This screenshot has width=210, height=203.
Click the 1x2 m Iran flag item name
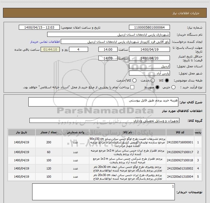[x=128, y=152]
